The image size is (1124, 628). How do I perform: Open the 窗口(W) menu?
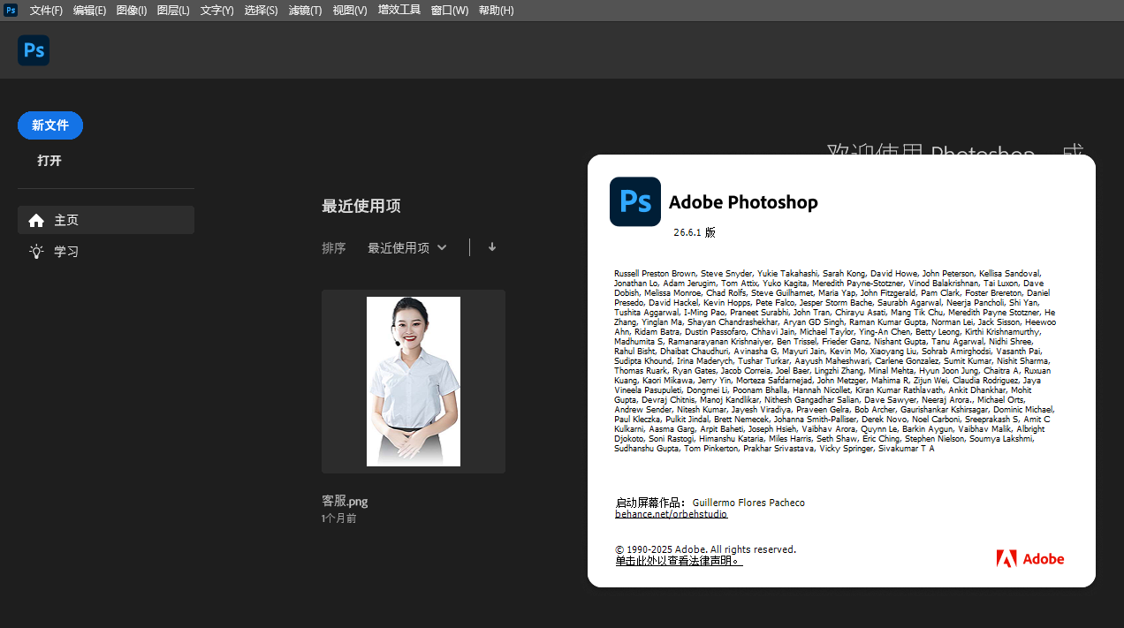[x=450, y=11]
